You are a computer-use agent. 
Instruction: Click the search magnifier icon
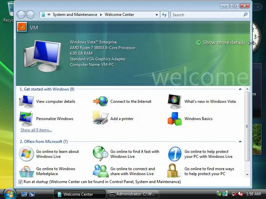click(x=245, y=15)
